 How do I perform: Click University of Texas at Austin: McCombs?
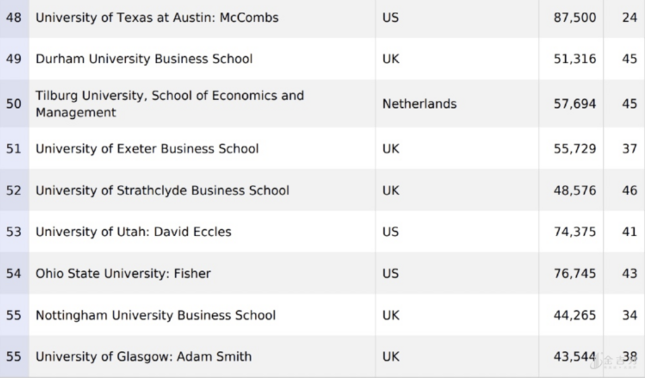coord(157,17)
